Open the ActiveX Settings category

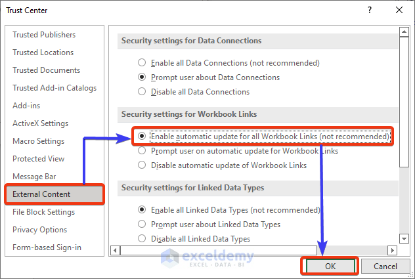click(x=40, y=123)
